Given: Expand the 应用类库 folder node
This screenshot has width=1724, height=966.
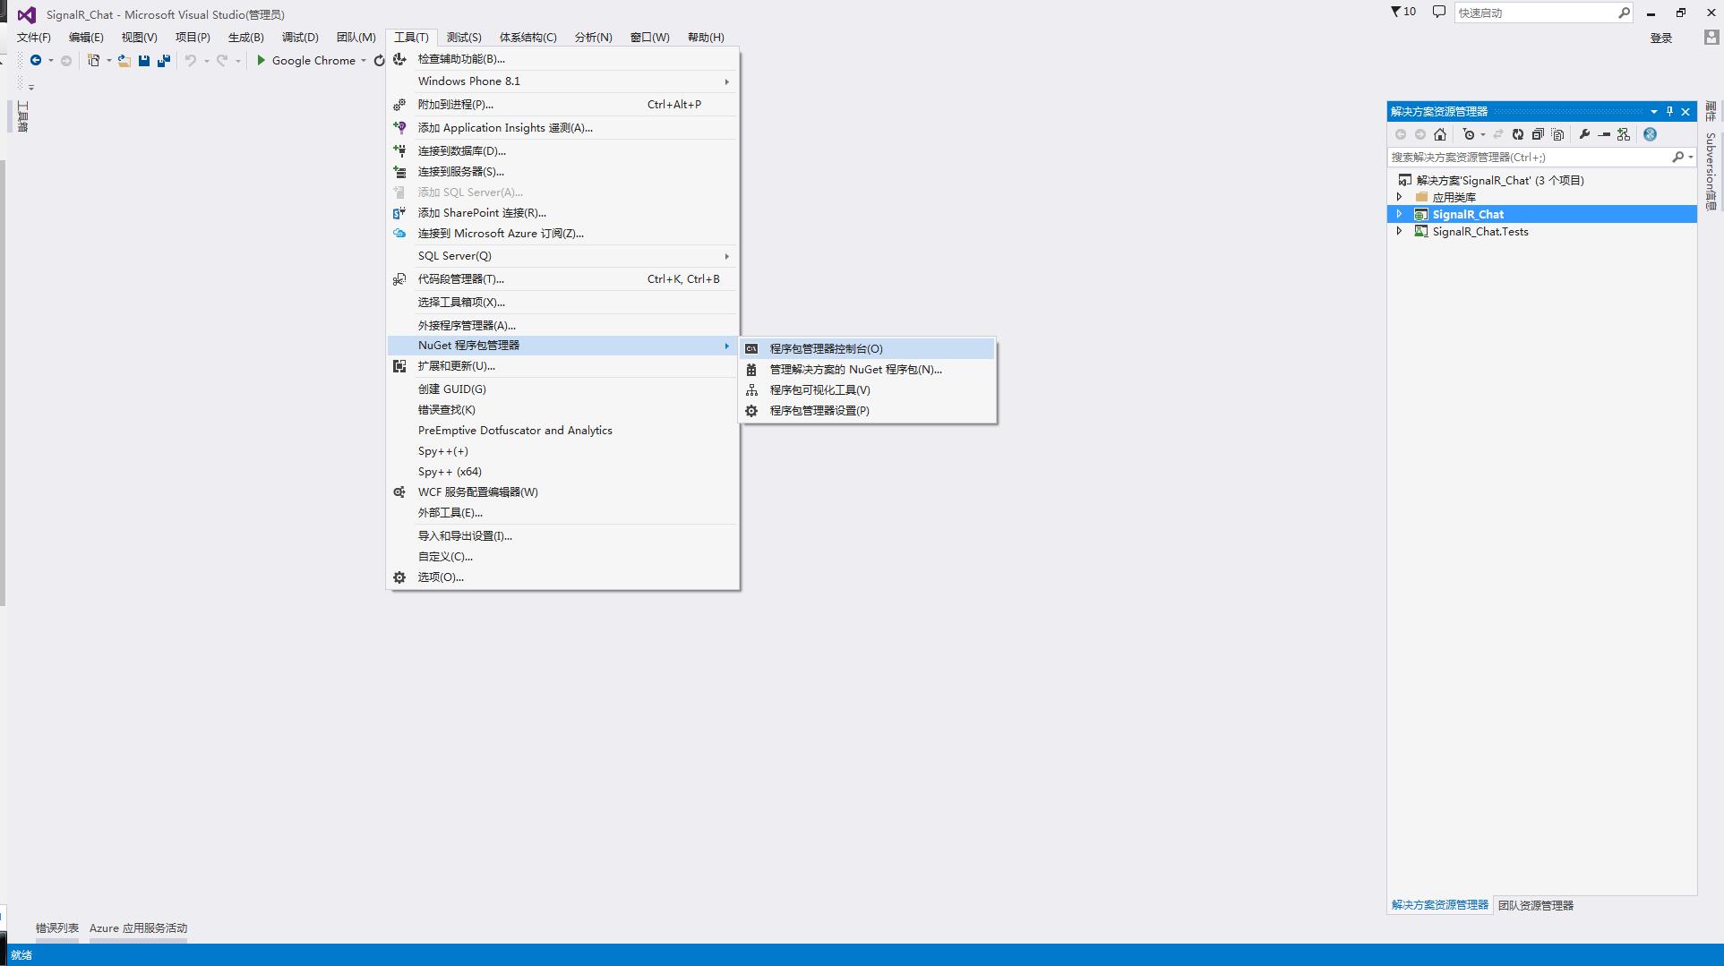Looking at the screenshot, I should tap(1400, 197).
